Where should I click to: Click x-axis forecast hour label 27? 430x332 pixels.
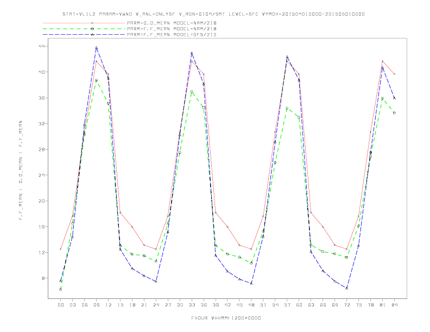tap(168, 305)
